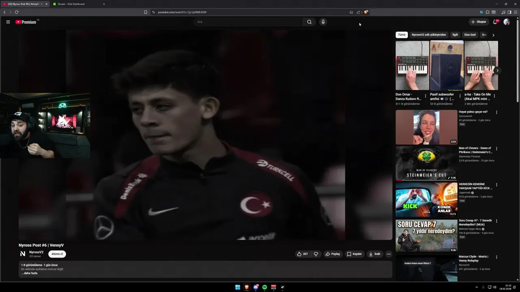The height and width of the screenshot is (292, 520).
Task: Like the video with thumbs up
Action: pyautogui.click(x=302, y=254)
